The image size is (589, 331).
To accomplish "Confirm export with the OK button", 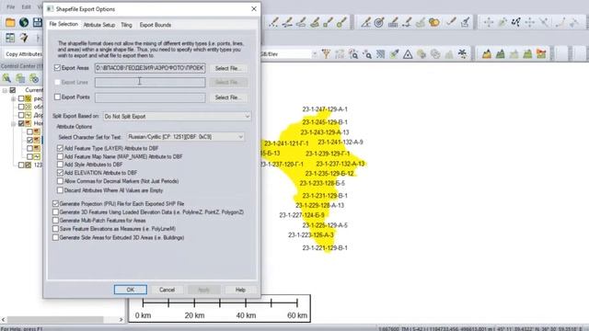I will click(131, 290).
